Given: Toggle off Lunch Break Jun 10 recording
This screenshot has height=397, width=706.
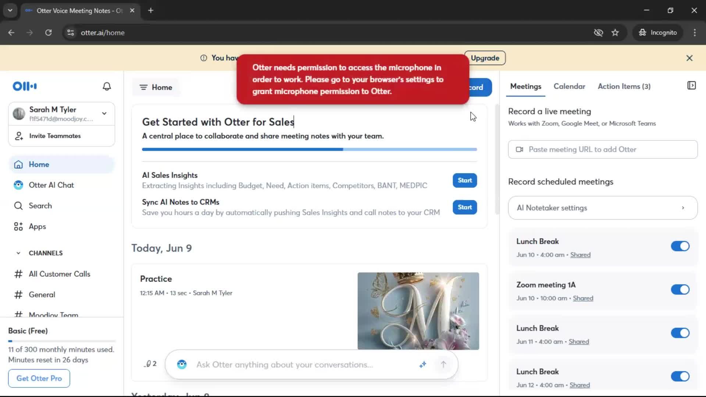Looking at the screenshot, I should [x=680, y=246].
